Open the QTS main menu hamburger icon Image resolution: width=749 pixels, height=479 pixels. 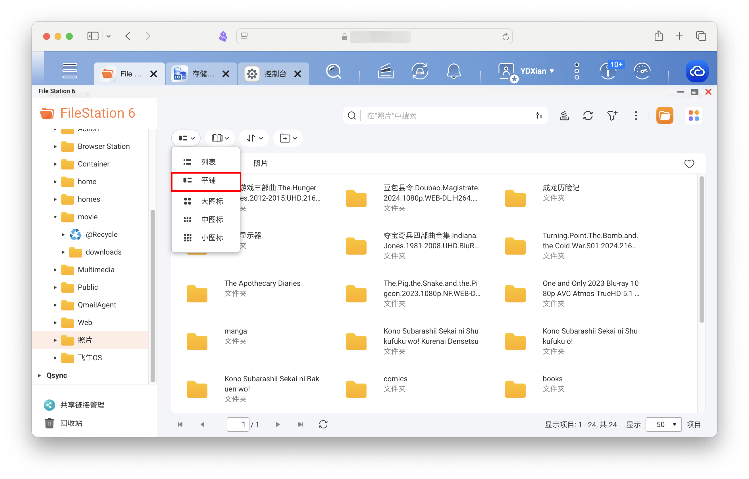[x=70, y=71]
